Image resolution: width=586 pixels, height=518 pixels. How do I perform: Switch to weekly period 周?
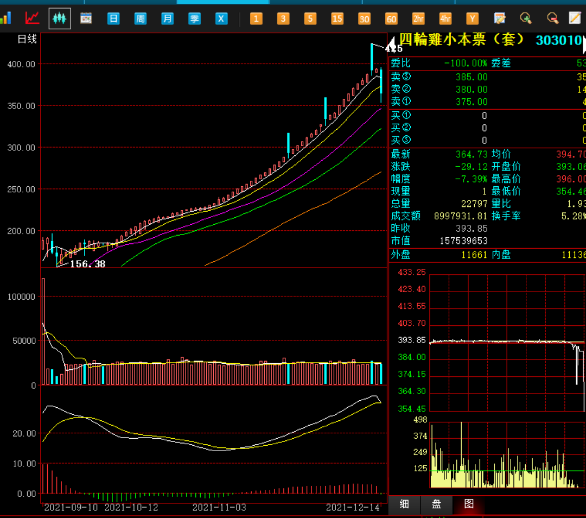(140, 18)
